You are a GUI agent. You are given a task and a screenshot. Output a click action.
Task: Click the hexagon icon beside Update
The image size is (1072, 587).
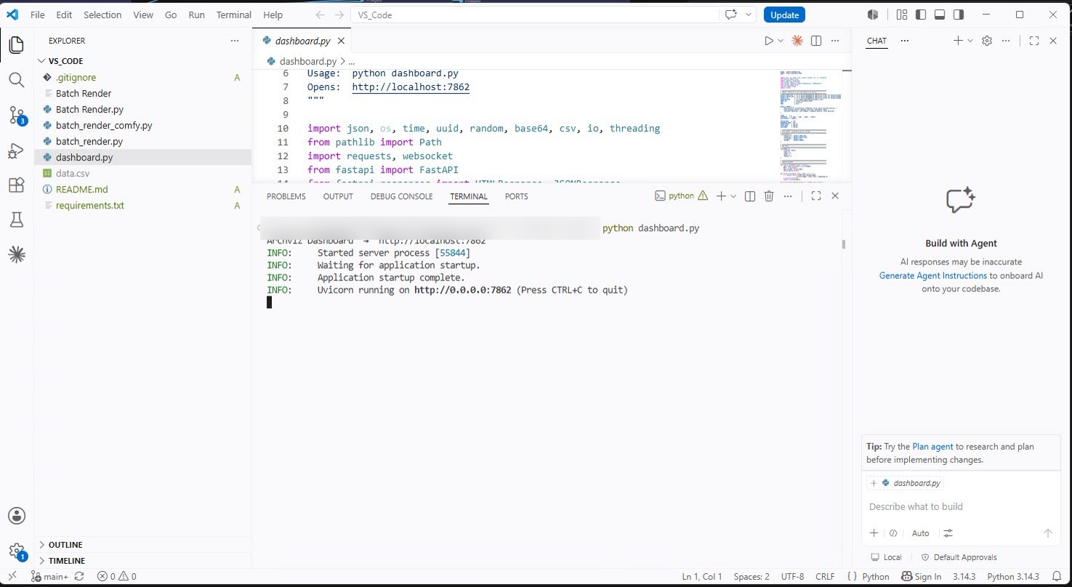[x=873, y=15]
